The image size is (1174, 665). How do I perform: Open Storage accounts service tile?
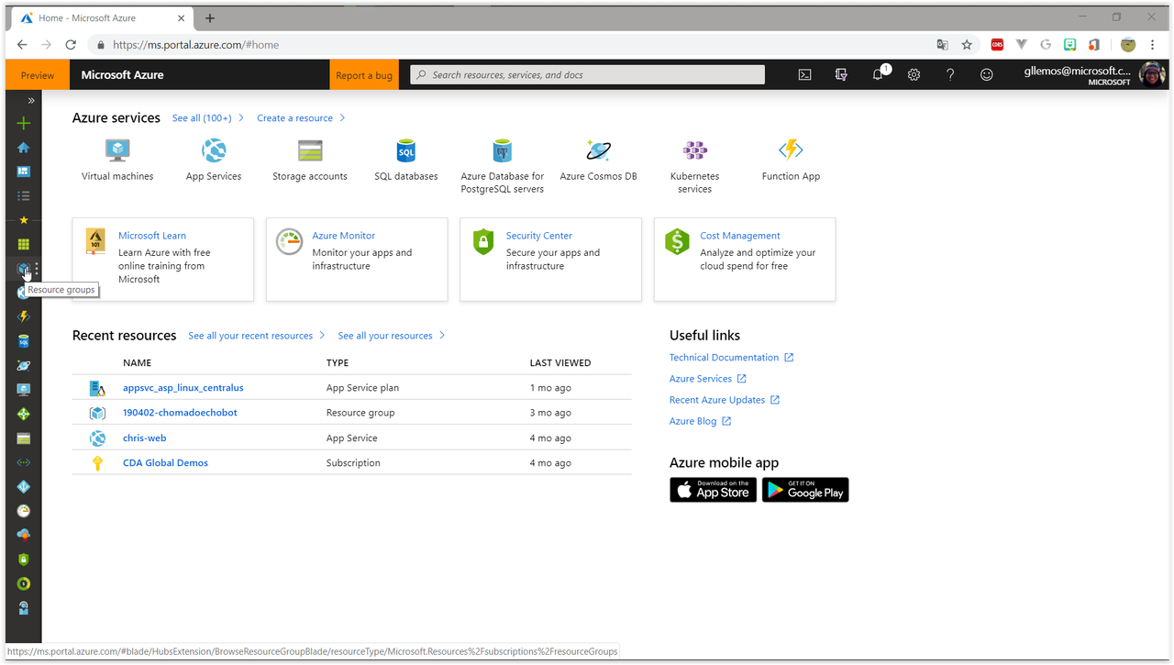[x=310, y=160]
